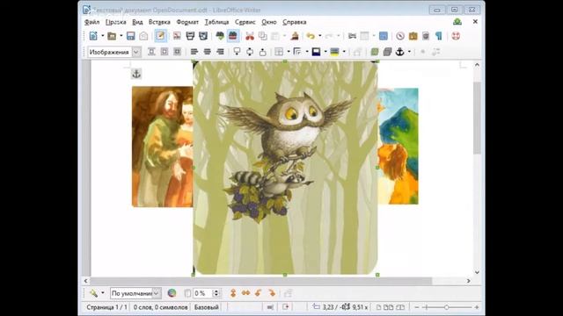Viewport: 563px width, 316px height.
Task: Click the clone formatting brush icon
Action: [296, 36]
